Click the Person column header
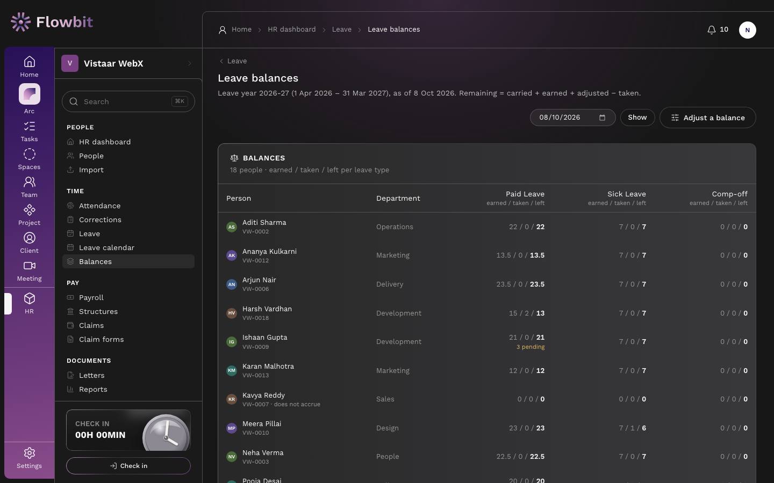 (x=239, y=199)
